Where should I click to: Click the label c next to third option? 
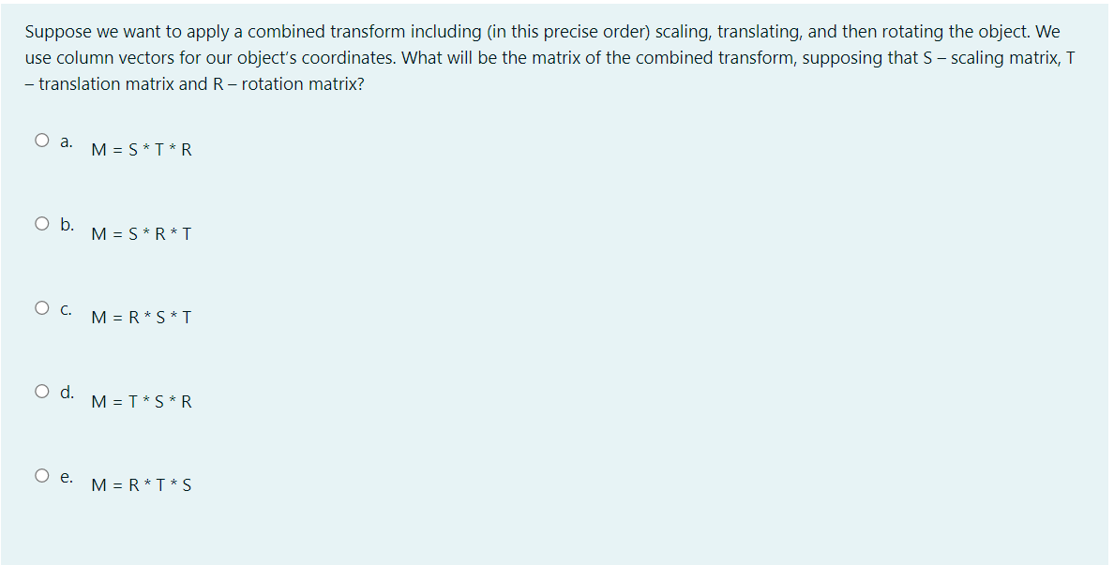(x=65, y=308)
